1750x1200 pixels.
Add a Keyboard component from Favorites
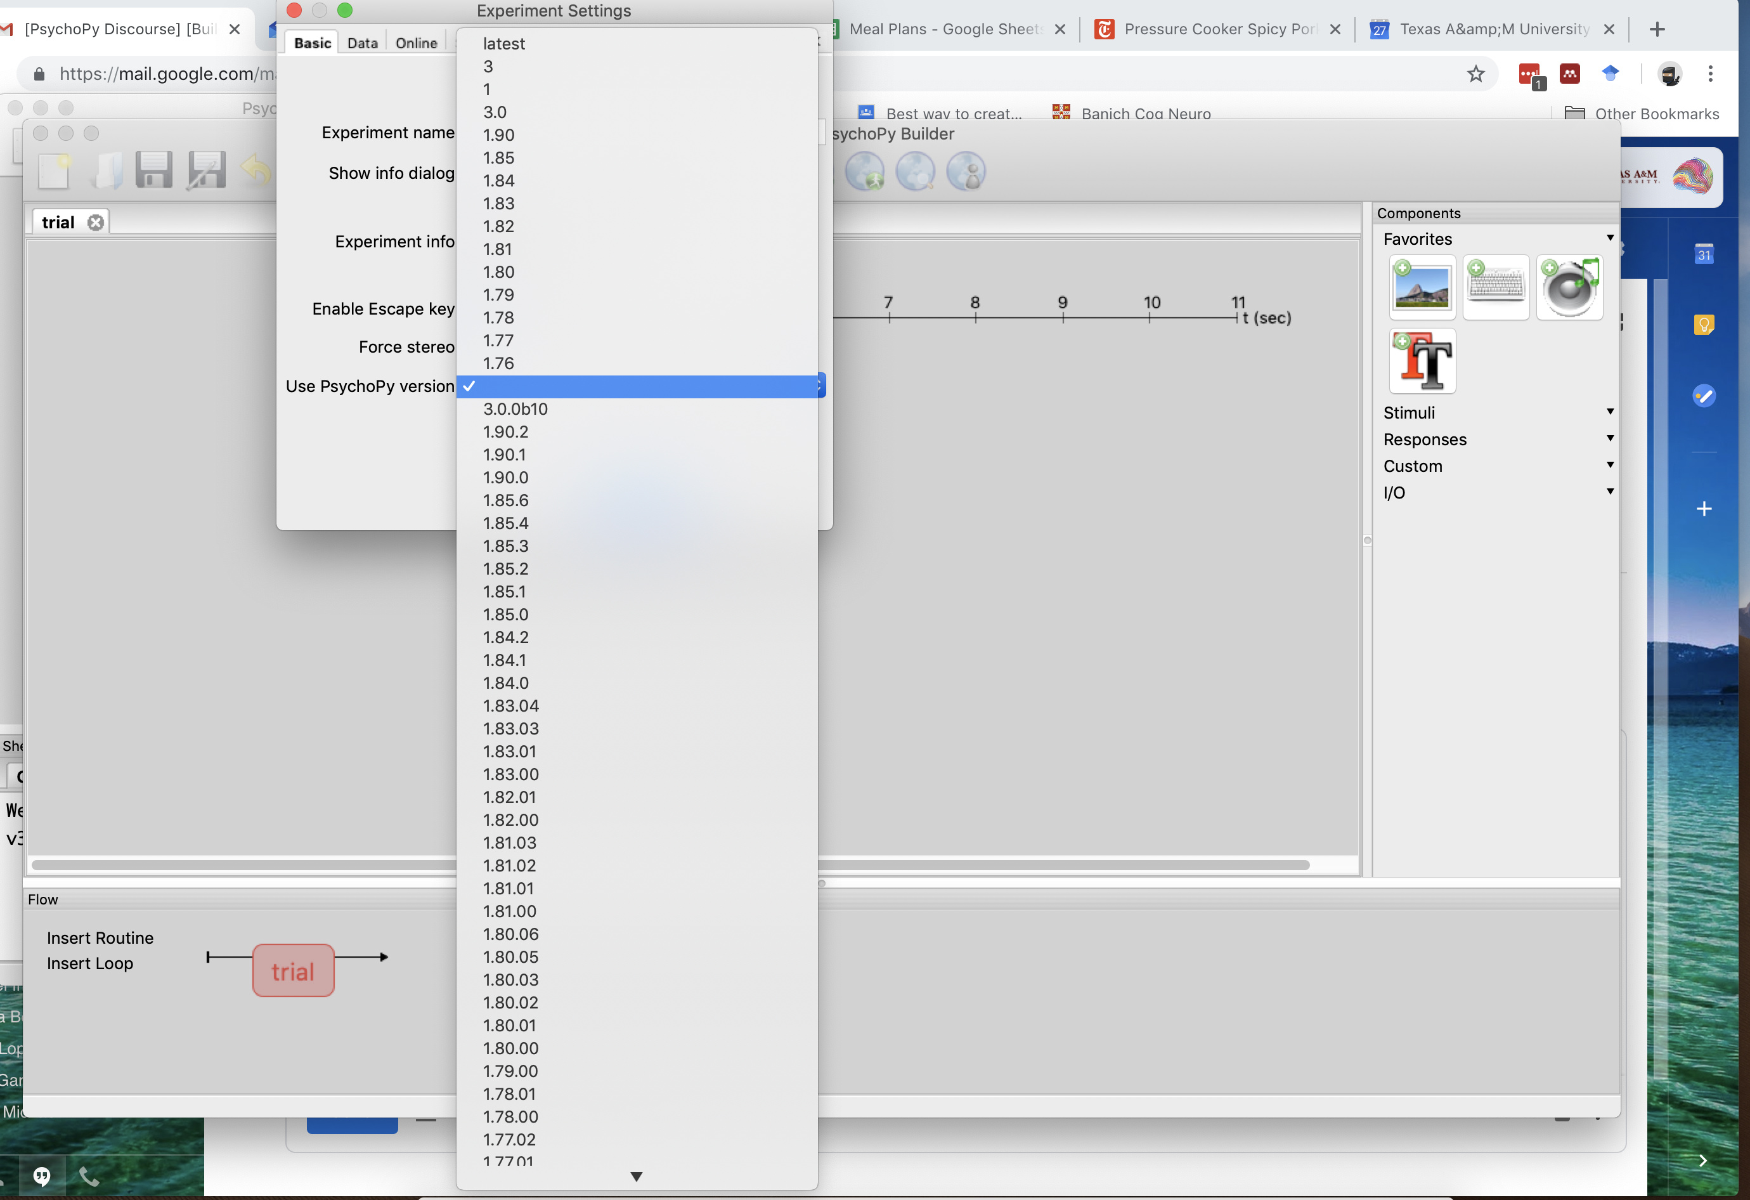point(1496,287)
